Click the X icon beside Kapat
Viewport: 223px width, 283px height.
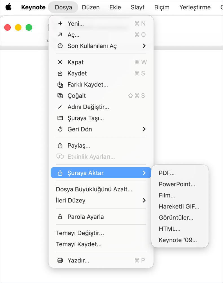(x=60, y=62)
